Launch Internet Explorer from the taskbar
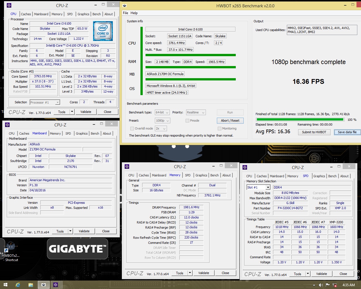 click(18, 285)
